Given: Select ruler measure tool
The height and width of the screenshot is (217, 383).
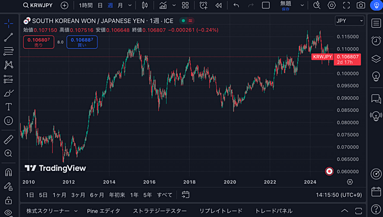Looking at the screenshot, I should [x=8, y=140].
